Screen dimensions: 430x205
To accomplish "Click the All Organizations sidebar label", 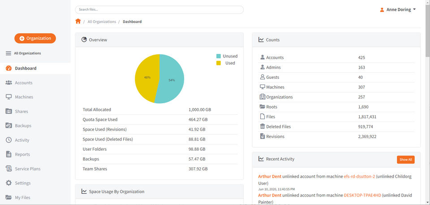I will 27,53.
